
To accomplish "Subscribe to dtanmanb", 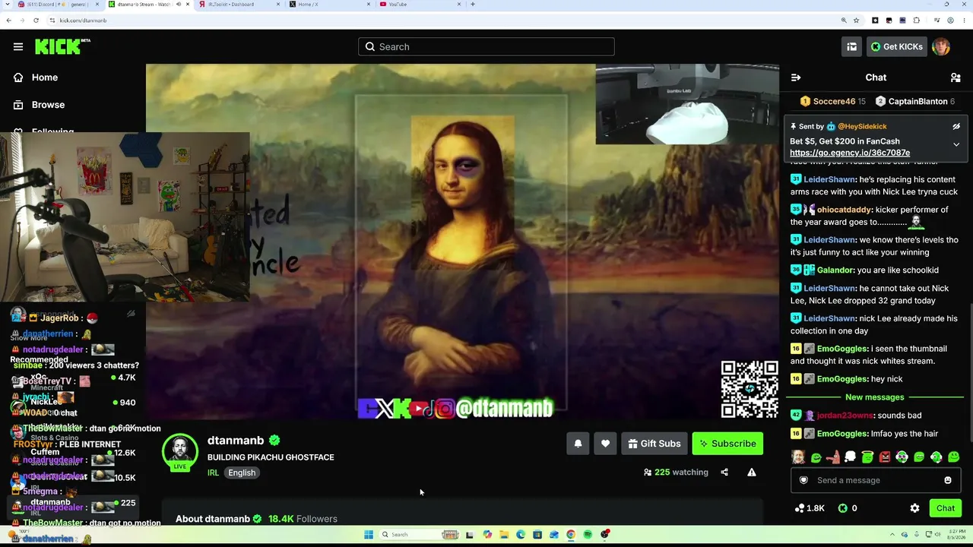I will point(727,444).
